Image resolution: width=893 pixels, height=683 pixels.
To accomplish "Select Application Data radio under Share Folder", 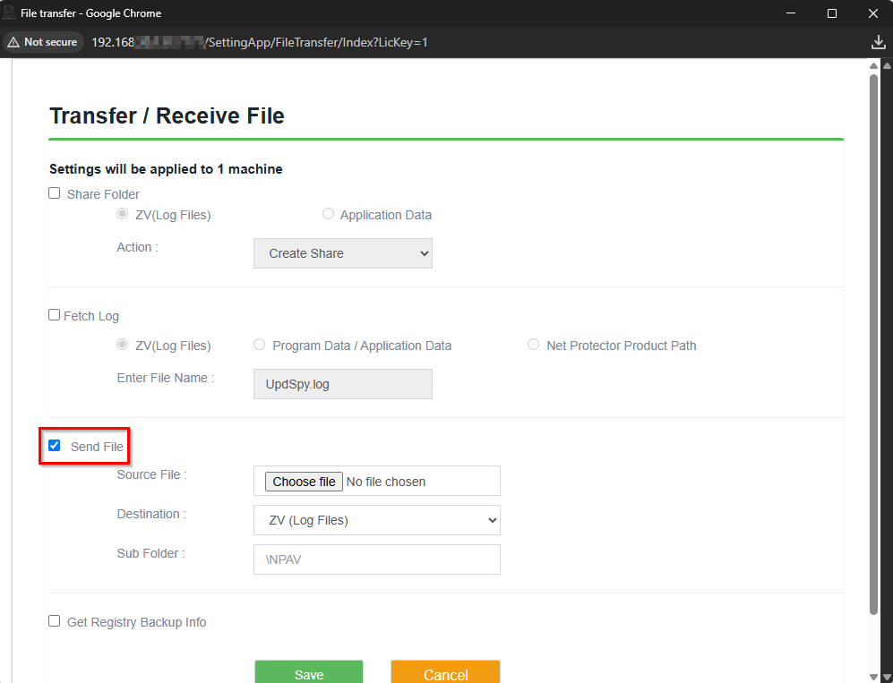I will (x=329, y=214).
